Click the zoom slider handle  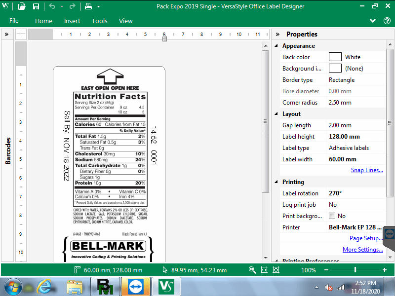click(x=355, y=270)
